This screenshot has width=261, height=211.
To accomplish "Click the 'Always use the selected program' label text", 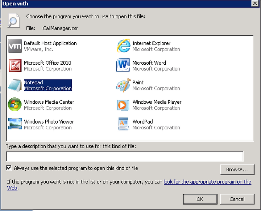I will click(76, 168).
